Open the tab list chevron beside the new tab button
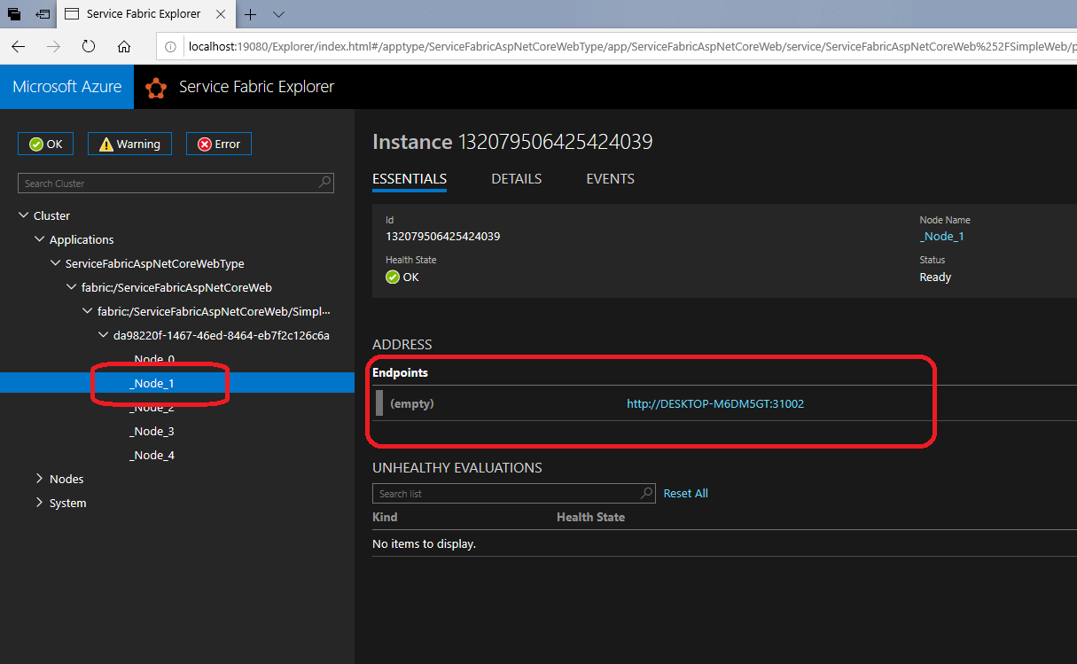The height and width of the screenshot is (664, 1077). tap(278, 14)
